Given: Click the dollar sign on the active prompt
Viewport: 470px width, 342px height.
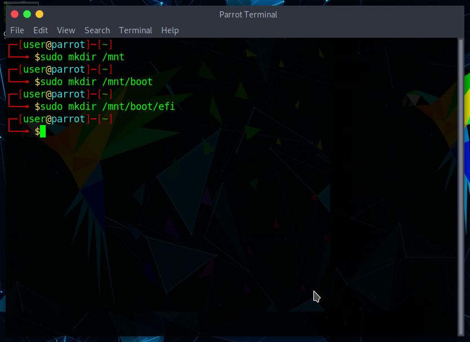Looking at the screenshot, I should [x=37, y=131].
